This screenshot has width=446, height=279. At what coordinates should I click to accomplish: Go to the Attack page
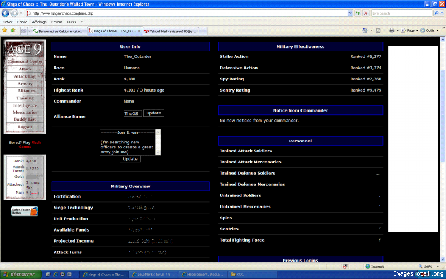[25, 69]
